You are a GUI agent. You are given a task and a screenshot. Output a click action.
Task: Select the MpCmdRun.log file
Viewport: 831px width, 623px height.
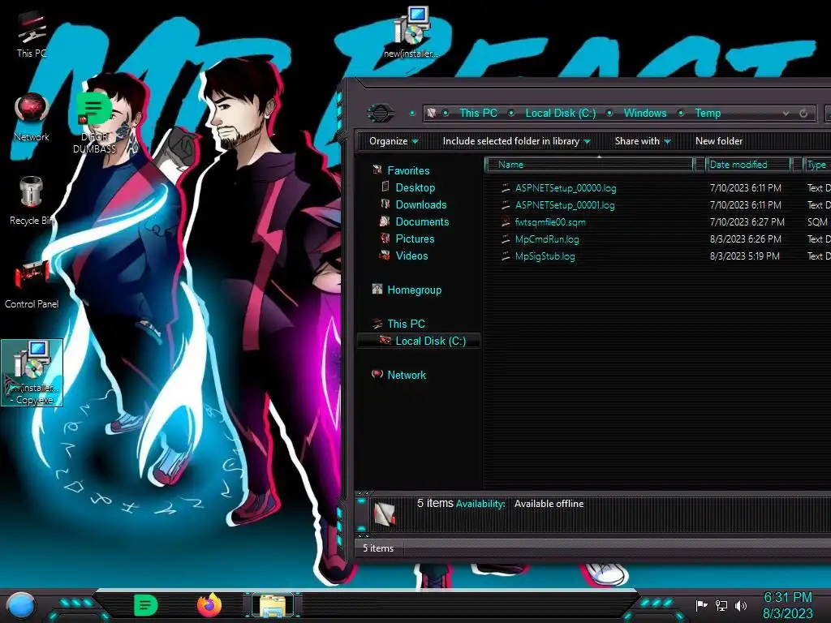click(x=547, y=239)
